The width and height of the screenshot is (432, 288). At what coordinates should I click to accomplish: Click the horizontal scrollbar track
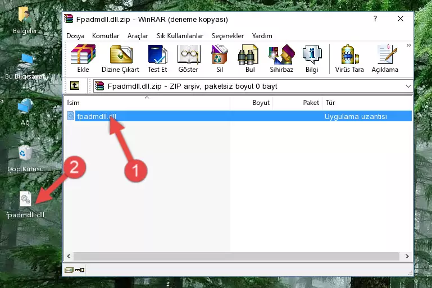[x=237, y=256]
